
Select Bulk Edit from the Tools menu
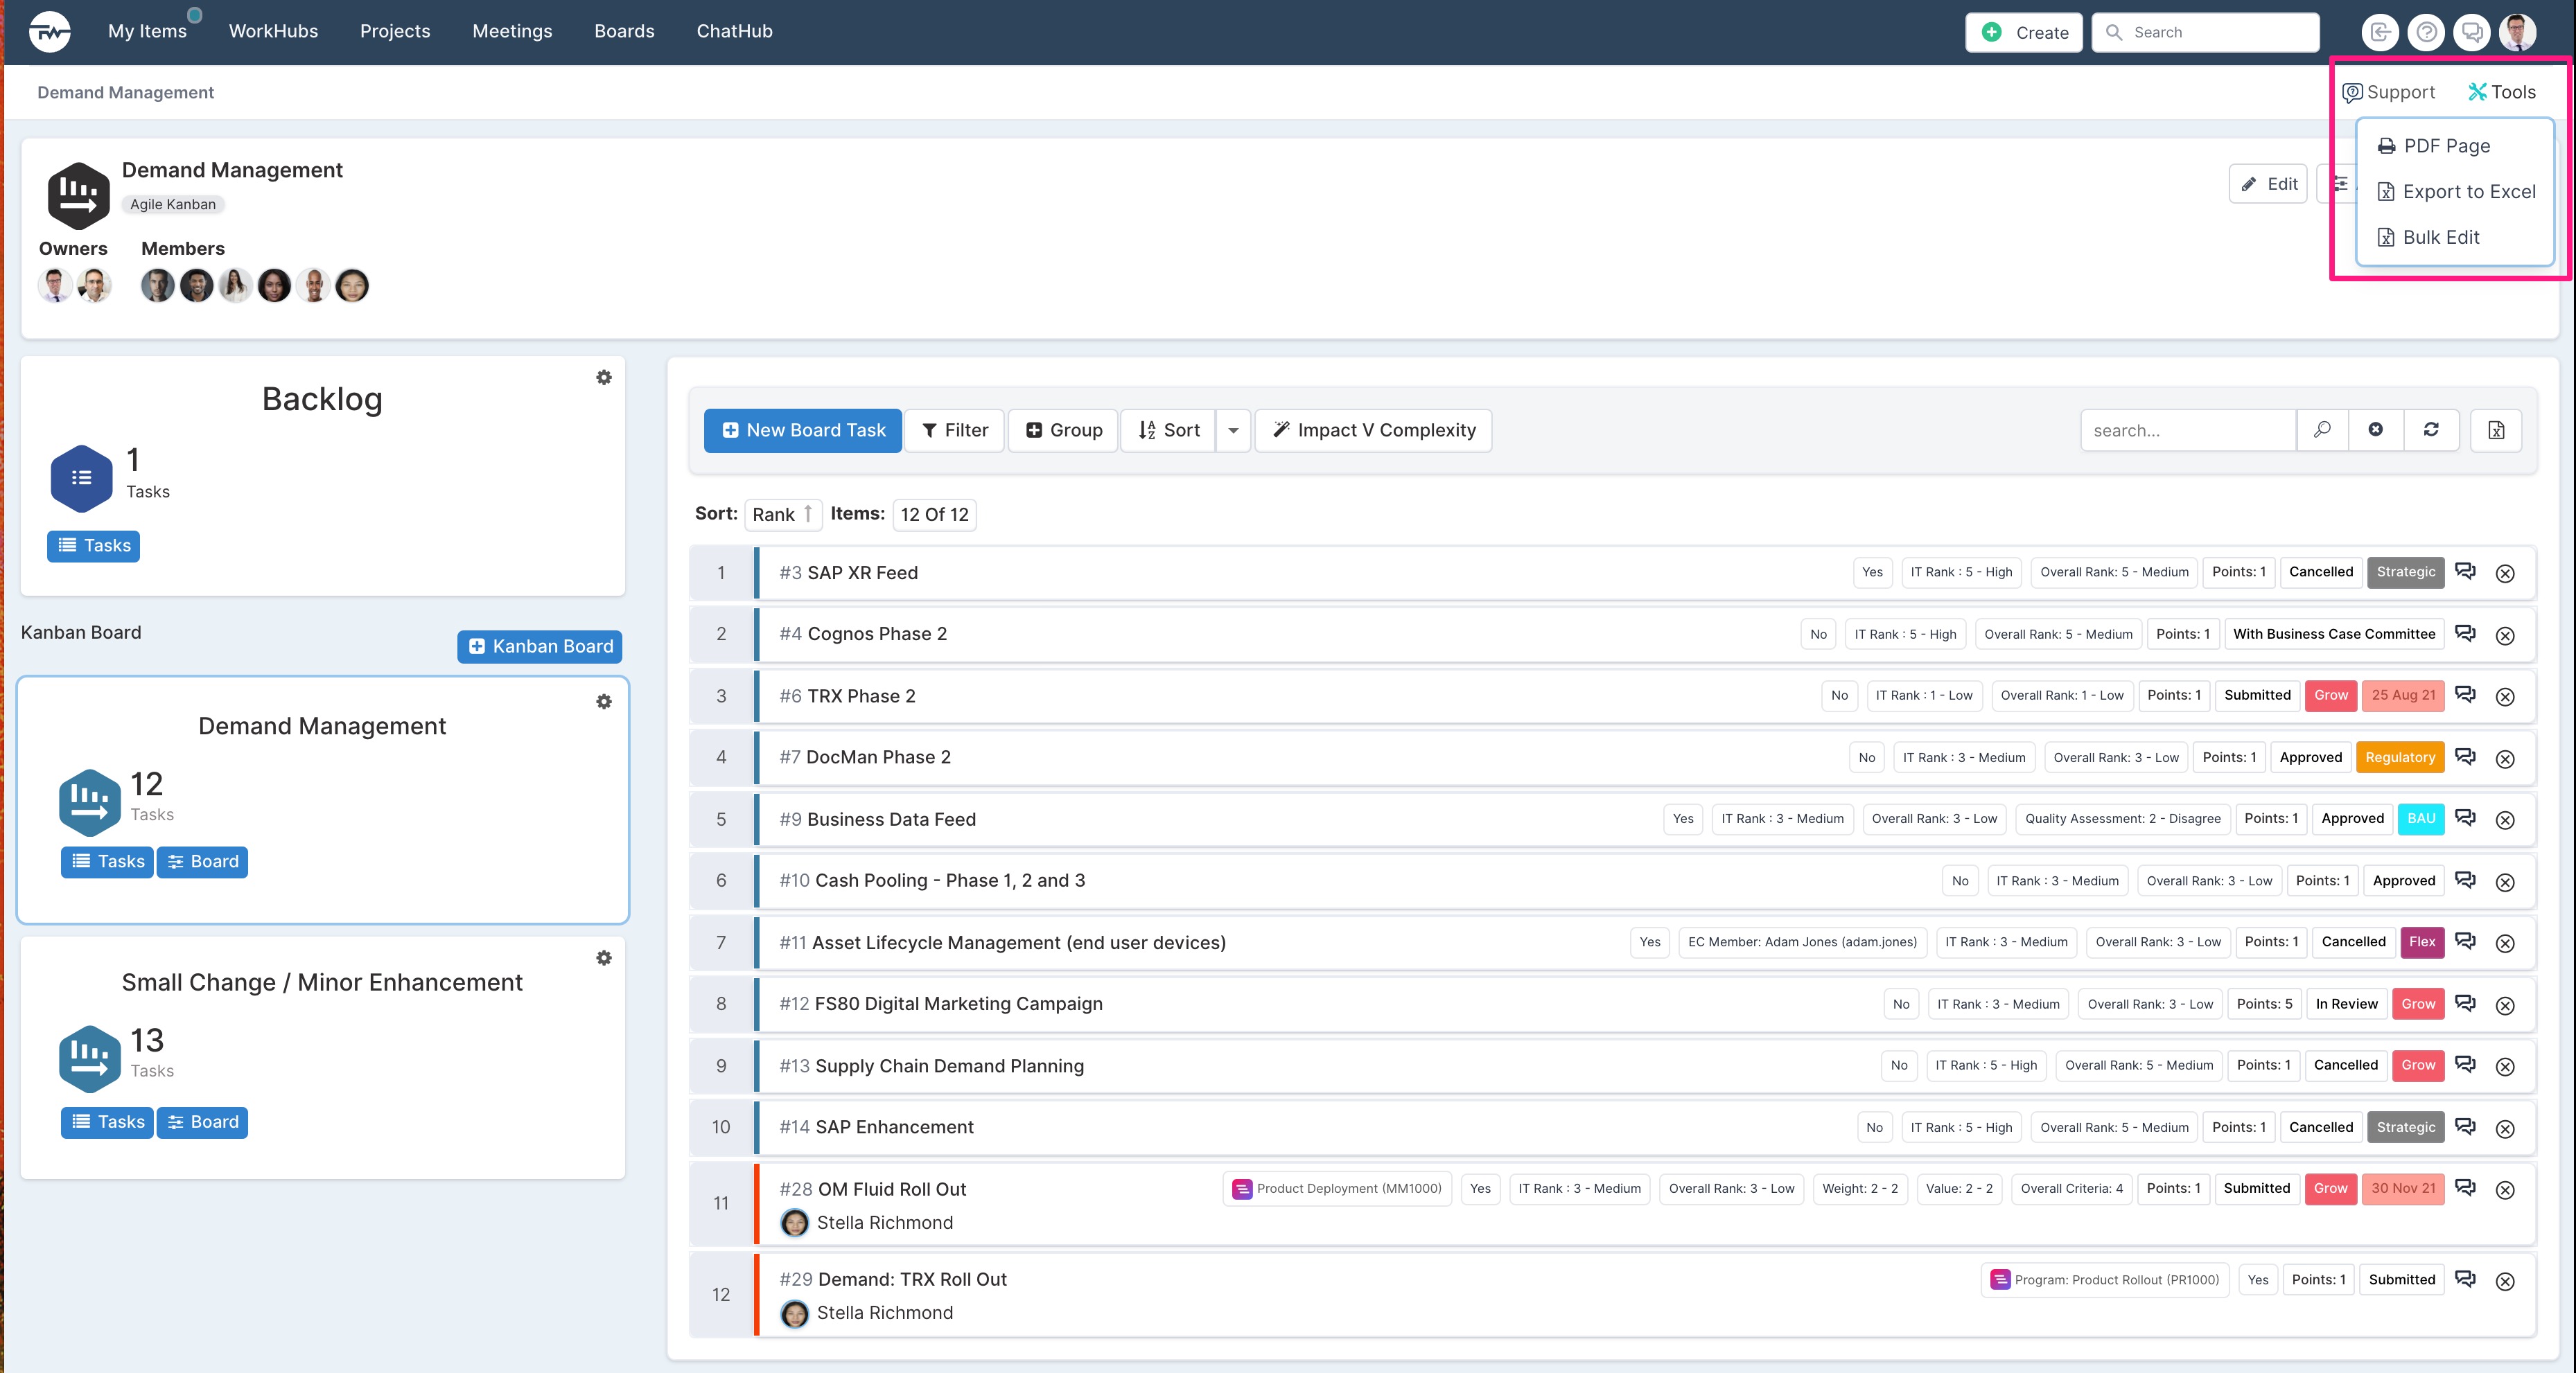coord(2428,237)
